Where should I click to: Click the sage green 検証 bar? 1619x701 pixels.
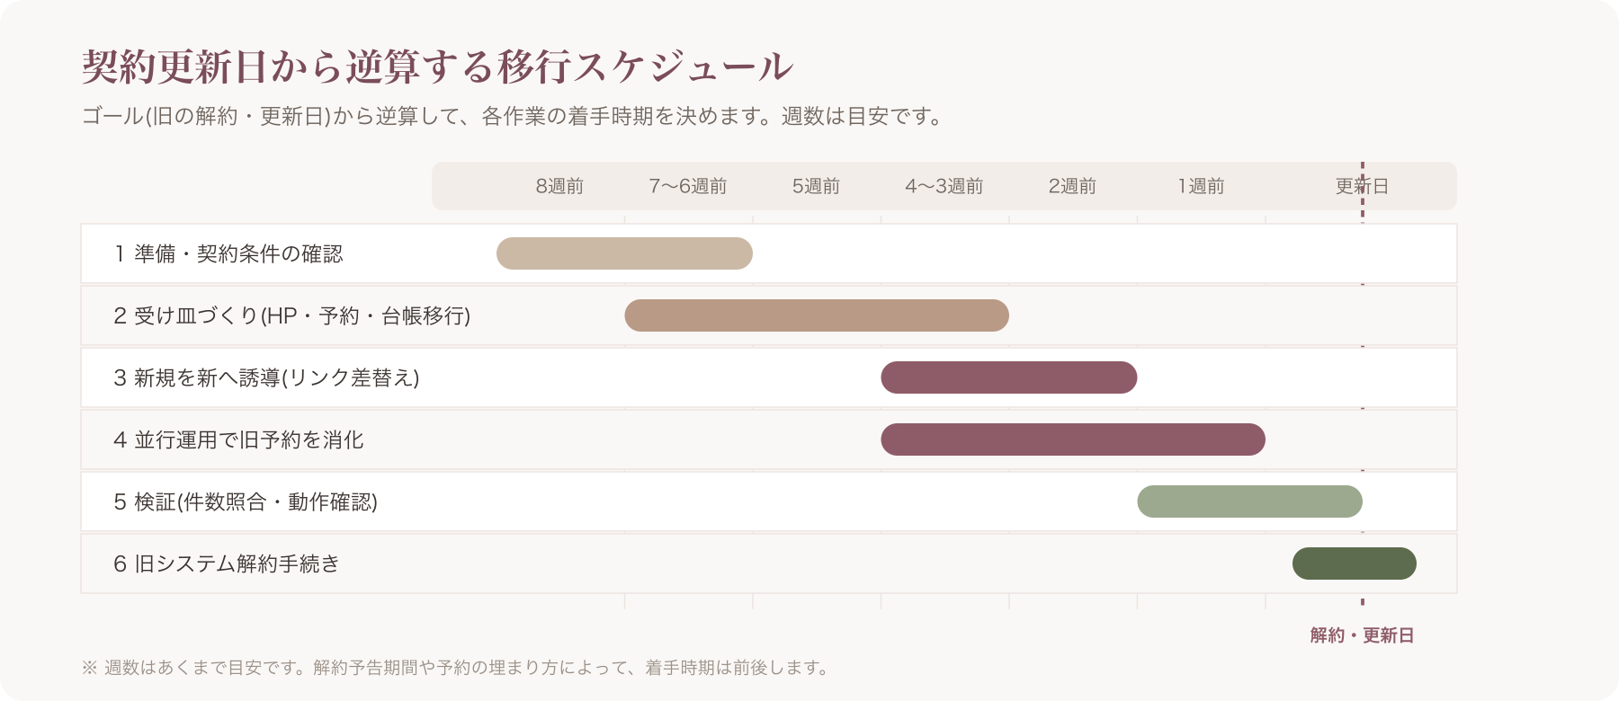(x=1249, y=501)
